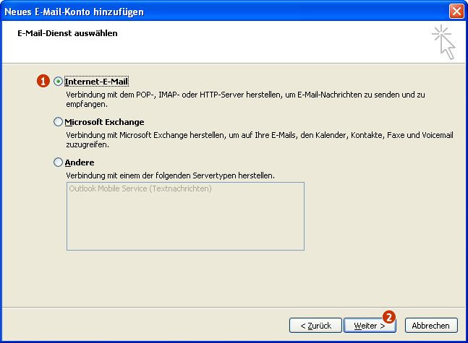The height and width of the screenshot is (343, 468).
Task: Click the description "Verbindung mit Microsoft Exchange herstellen"
Action: tap(260, 140)
